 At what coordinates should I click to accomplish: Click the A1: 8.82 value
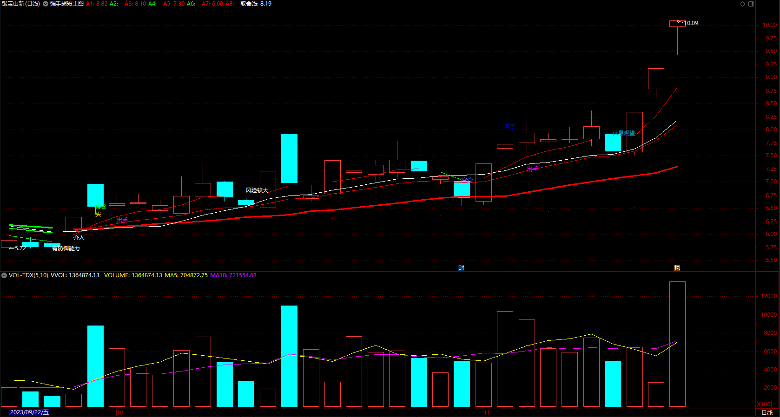[x=97, y=4]
